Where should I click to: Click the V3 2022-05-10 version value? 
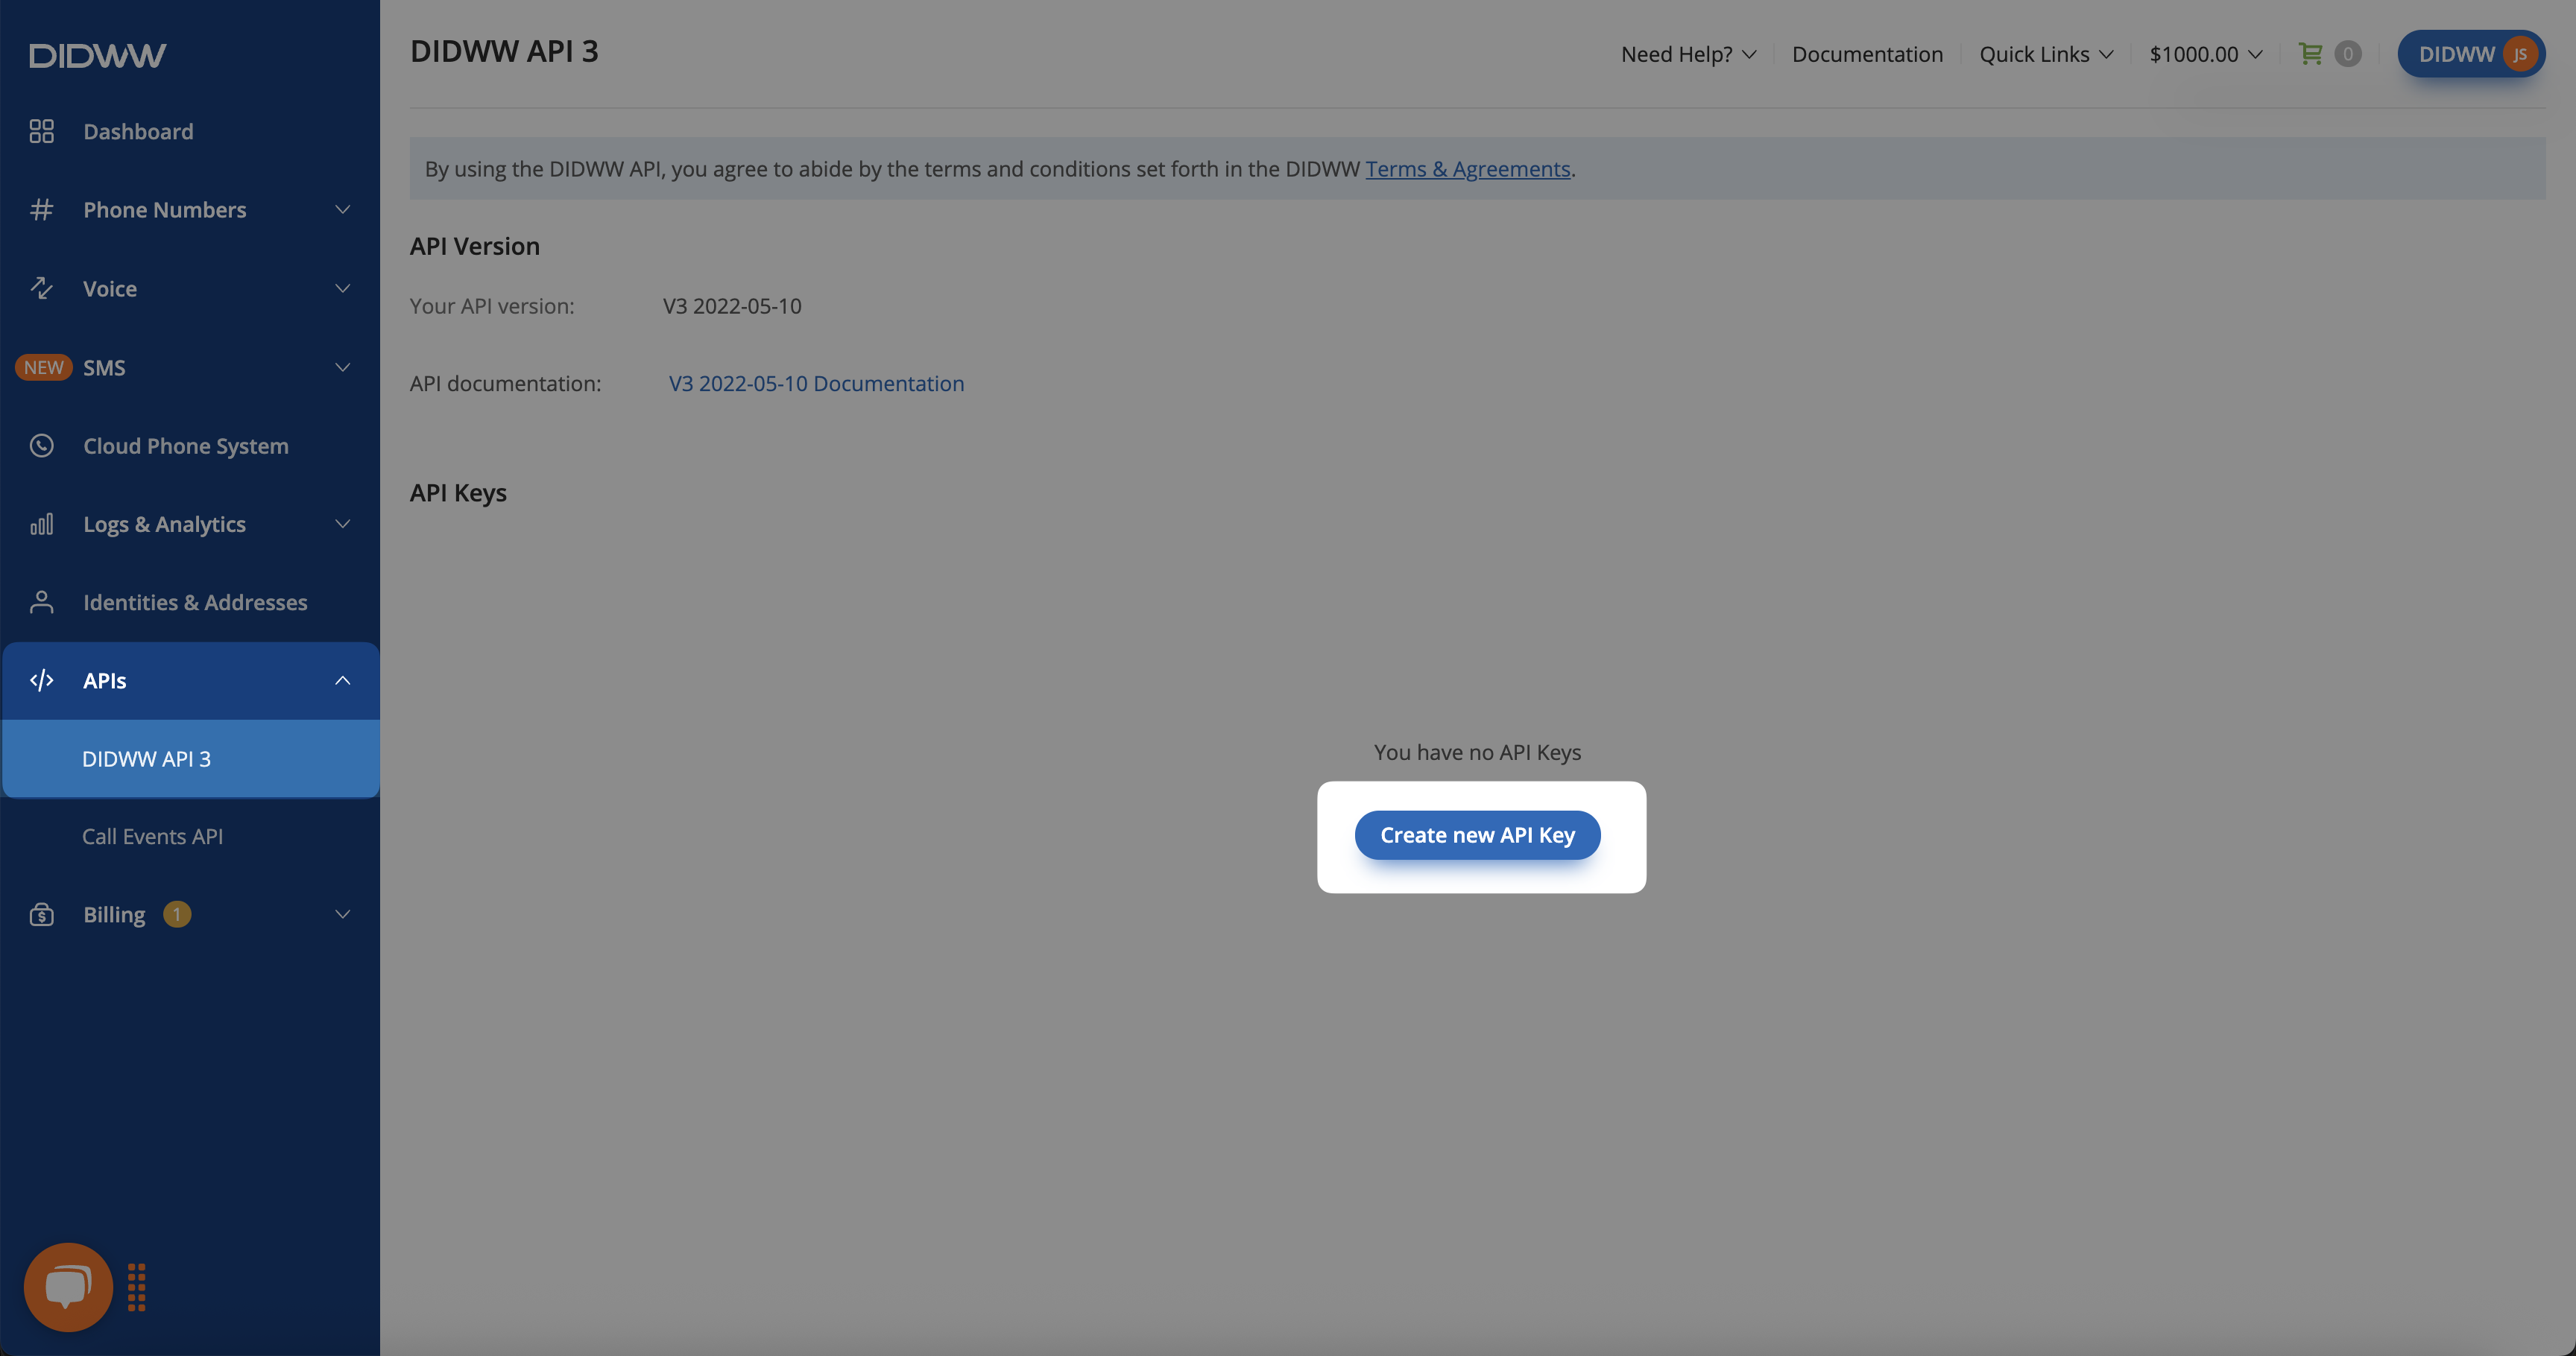click(732, 305)
